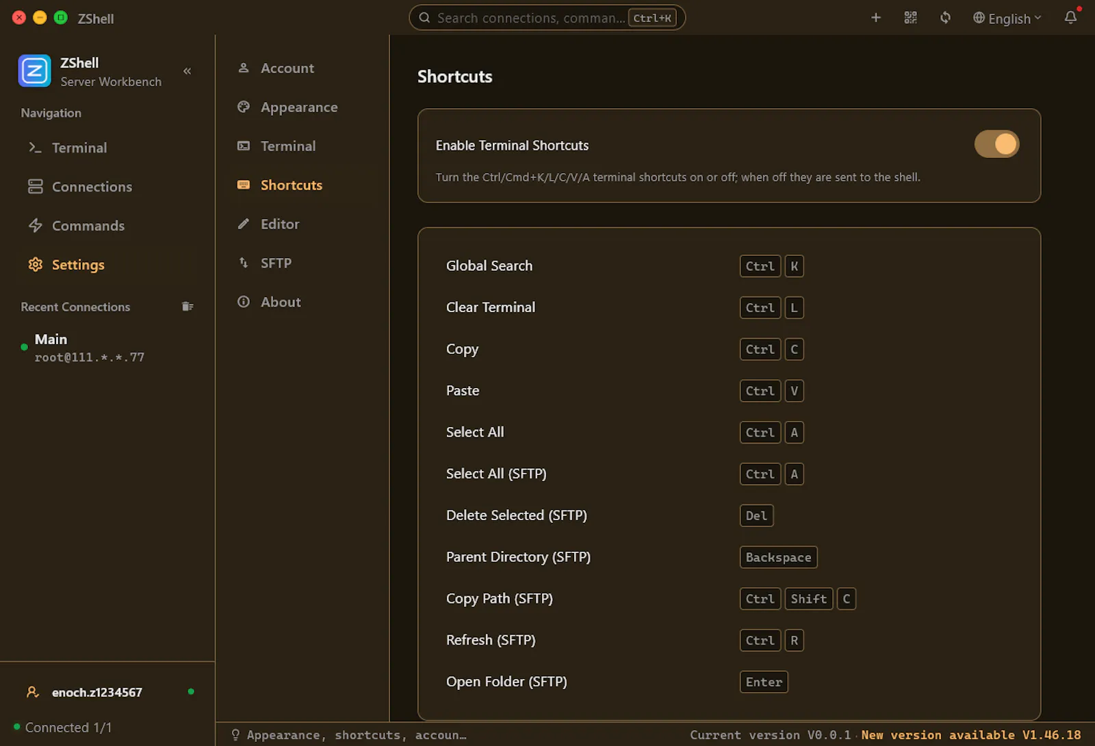Open notifications bell icon
Viewport: 1095px width, 746px height.
pyautogui.click(x=1071, y=18)
